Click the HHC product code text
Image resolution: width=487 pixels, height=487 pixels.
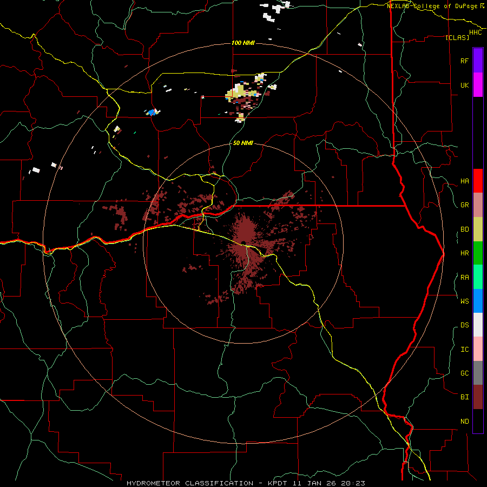475,32
